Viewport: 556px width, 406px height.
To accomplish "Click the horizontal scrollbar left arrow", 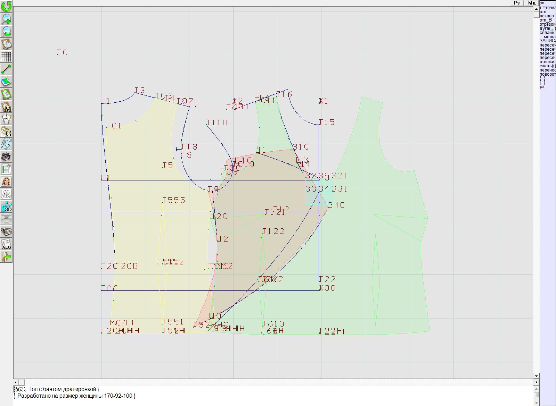I will pos(16,382).
